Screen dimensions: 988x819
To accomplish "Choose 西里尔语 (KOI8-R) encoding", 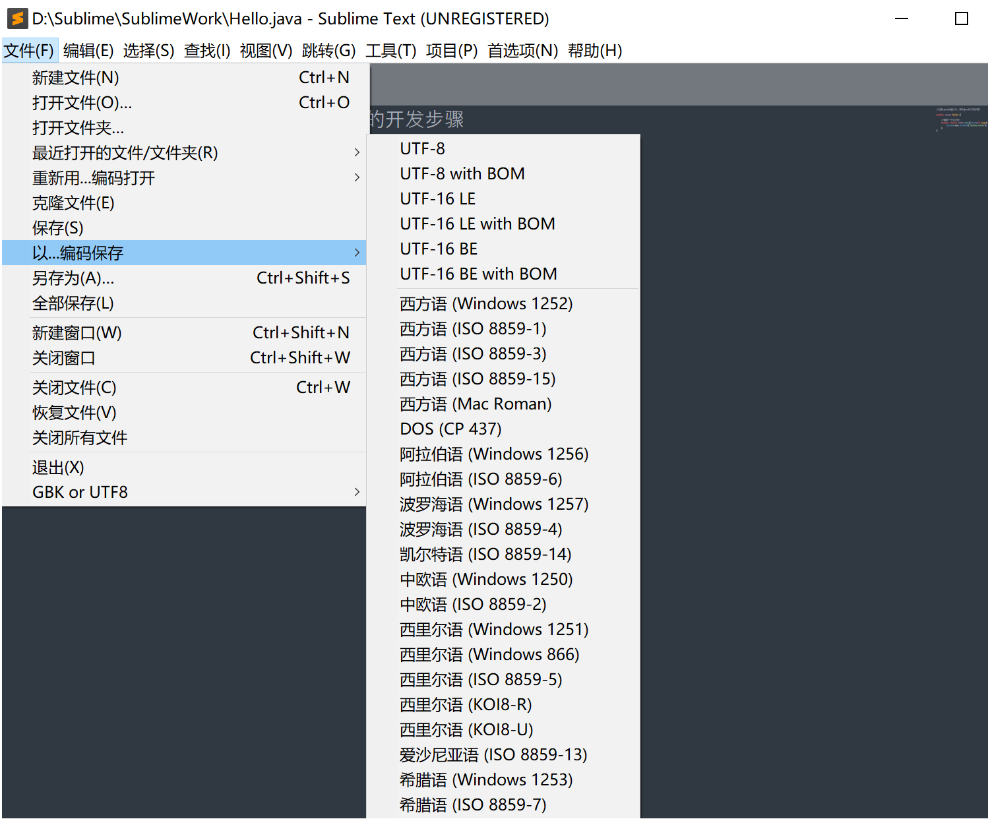I will (503, 705).
